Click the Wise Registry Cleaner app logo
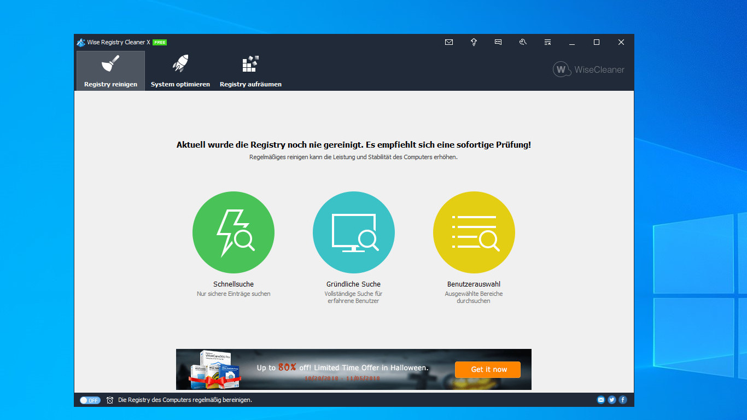This screenshot has width=747, height=420. [x=81, y=42]
